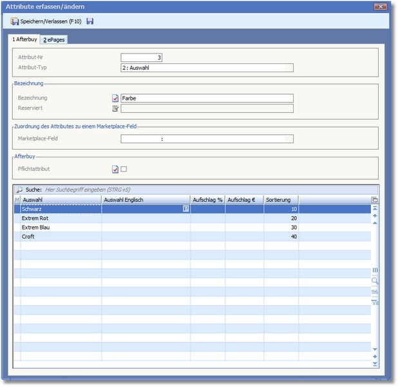This screenshot has width=398, height=387.
Task: Open the Marketplace-Feld selection field
Action: (207, 139)
